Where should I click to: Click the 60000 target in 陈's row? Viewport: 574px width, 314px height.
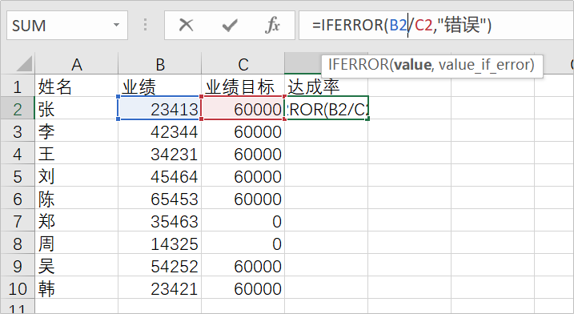[243, 199]
